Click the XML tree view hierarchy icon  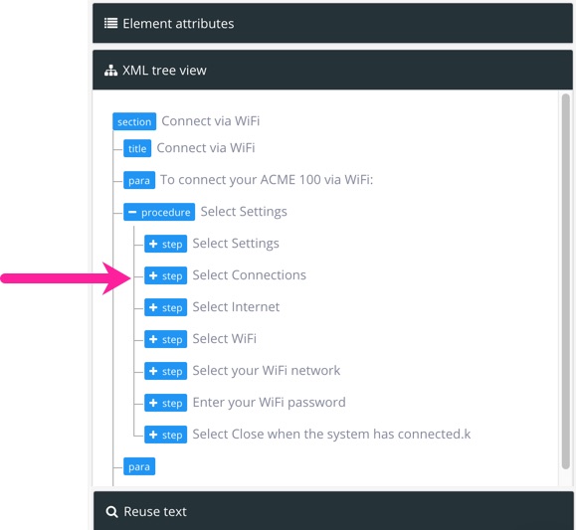pyautogui.click(x=110, y=71)
